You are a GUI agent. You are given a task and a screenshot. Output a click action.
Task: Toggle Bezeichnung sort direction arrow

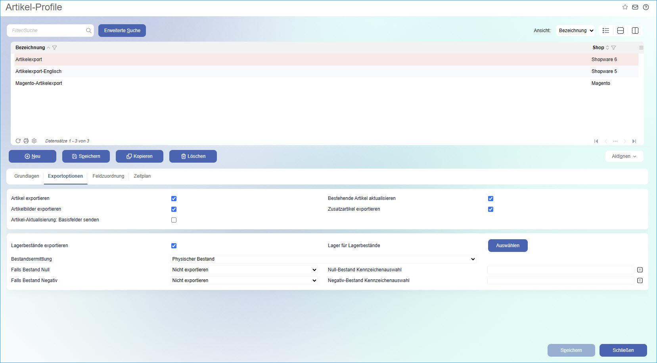(48, 48)
